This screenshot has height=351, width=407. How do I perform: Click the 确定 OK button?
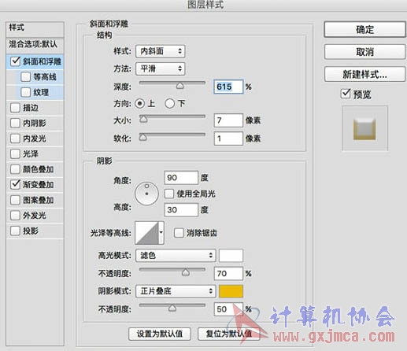(x=364, y=29)
